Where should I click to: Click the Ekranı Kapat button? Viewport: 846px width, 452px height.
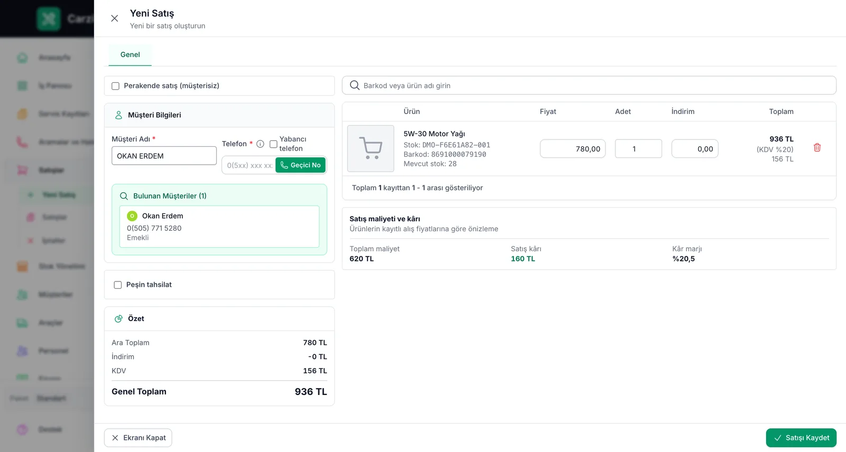(x=138, y=438)
